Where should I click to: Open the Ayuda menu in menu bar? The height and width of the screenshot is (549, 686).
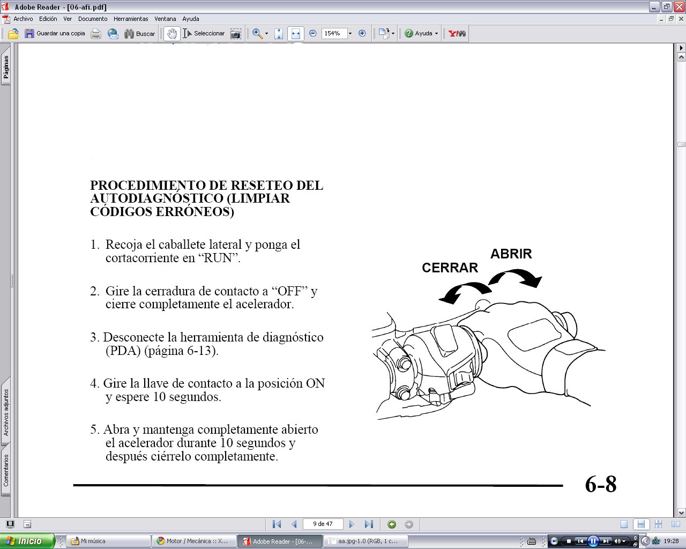tap(191, 19)
